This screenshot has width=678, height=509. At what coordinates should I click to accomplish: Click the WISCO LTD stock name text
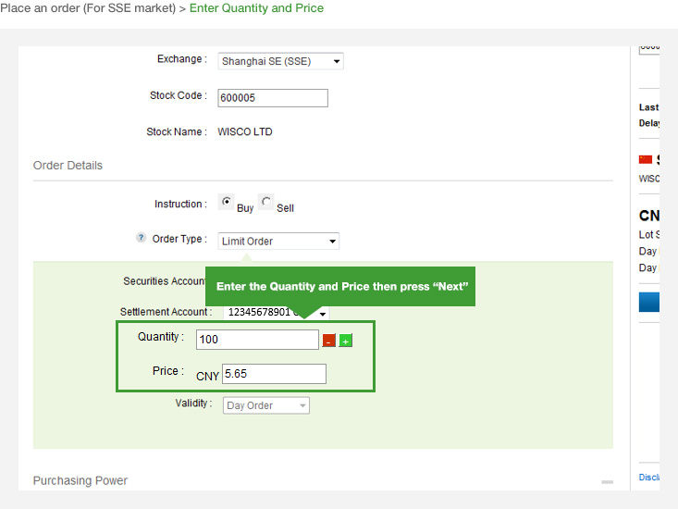tap(245, 132)
